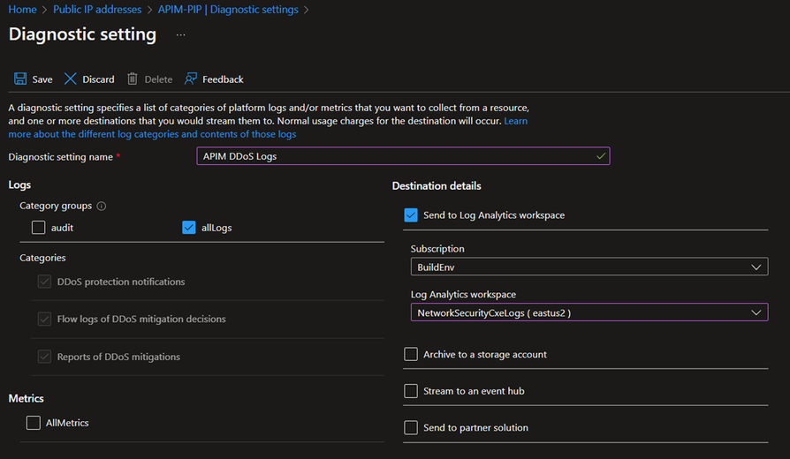Image resolution: width=790 pixels, height=459 pixels.
Task: Open the Log Analytics workspace dropdown
Action: [589, 312]
